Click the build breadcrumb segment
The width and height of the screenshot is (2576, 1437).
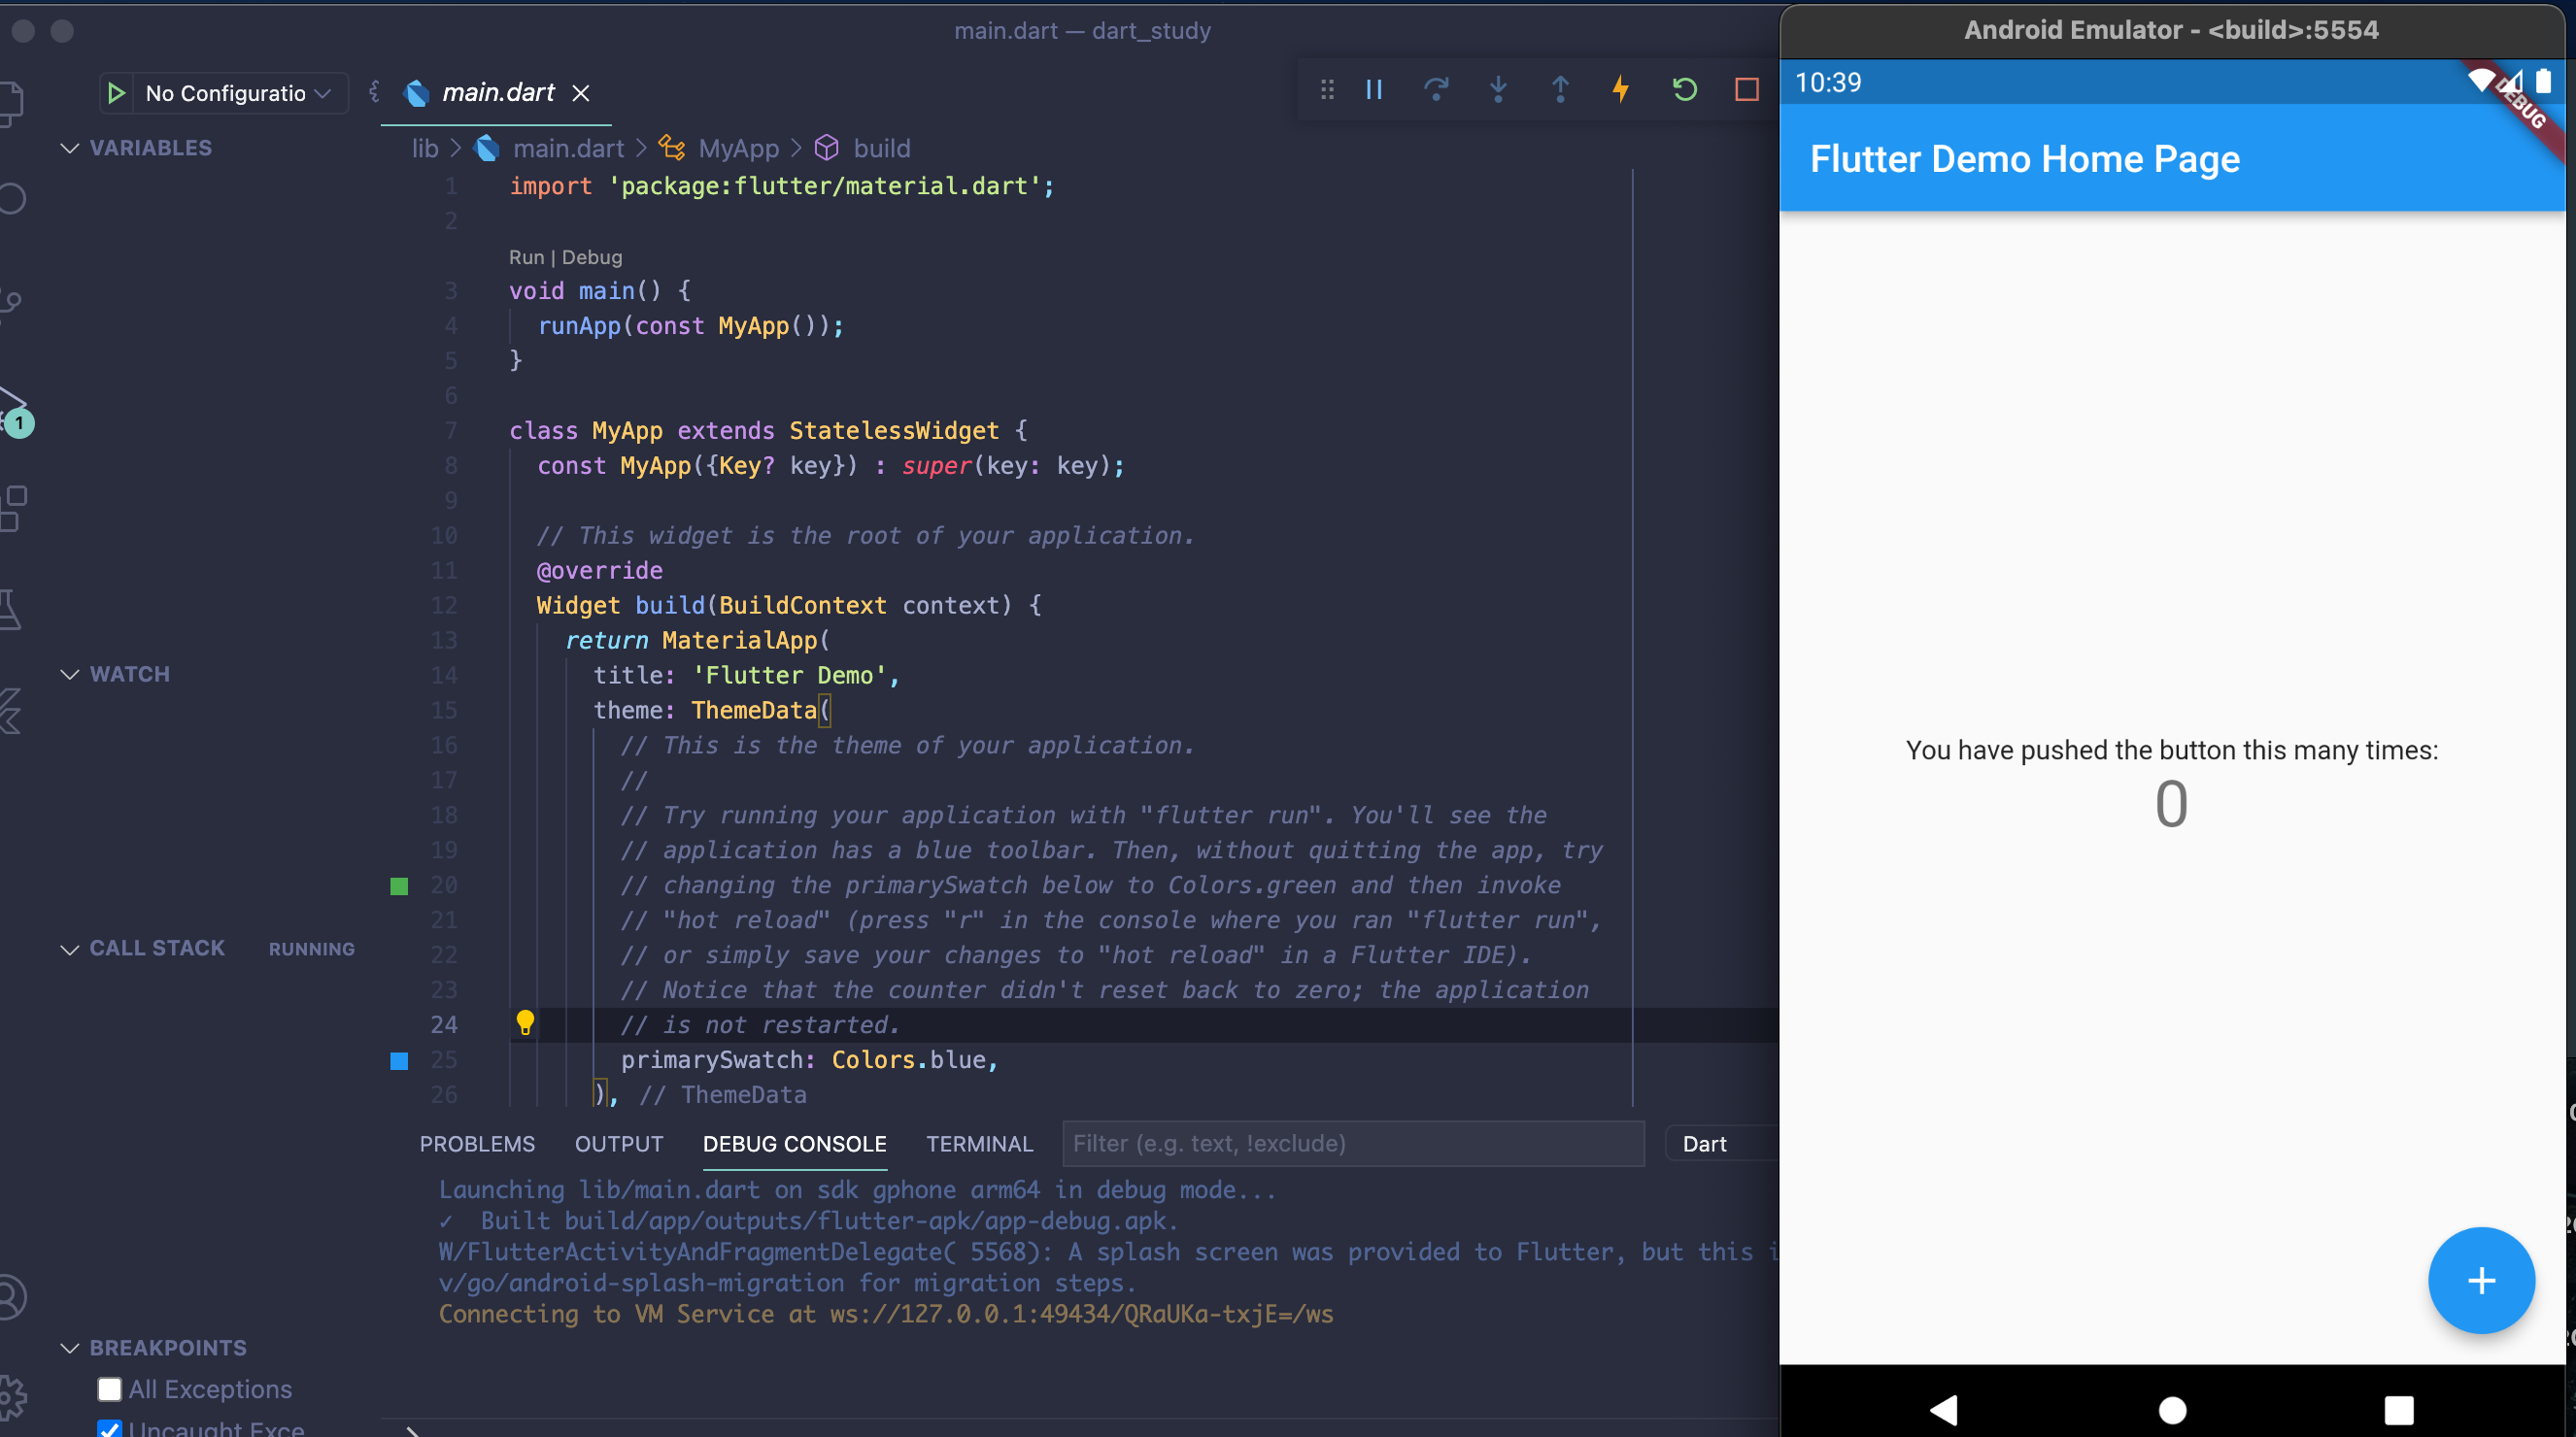[x=881, y=148]
